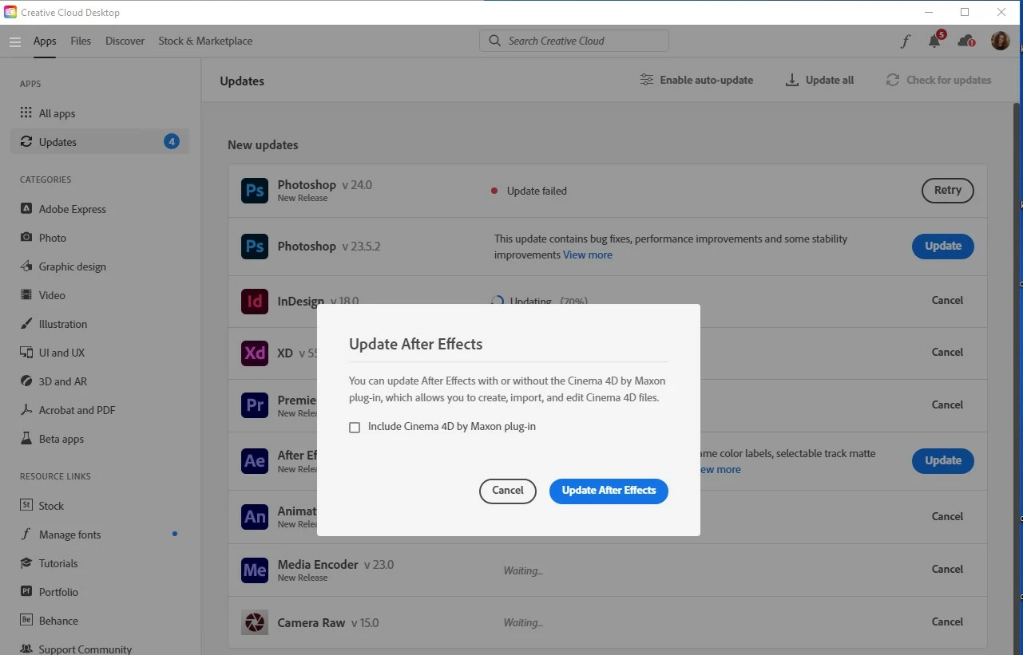Click Update in the After Effects row

pyautogui.click(x=943, y=461)
